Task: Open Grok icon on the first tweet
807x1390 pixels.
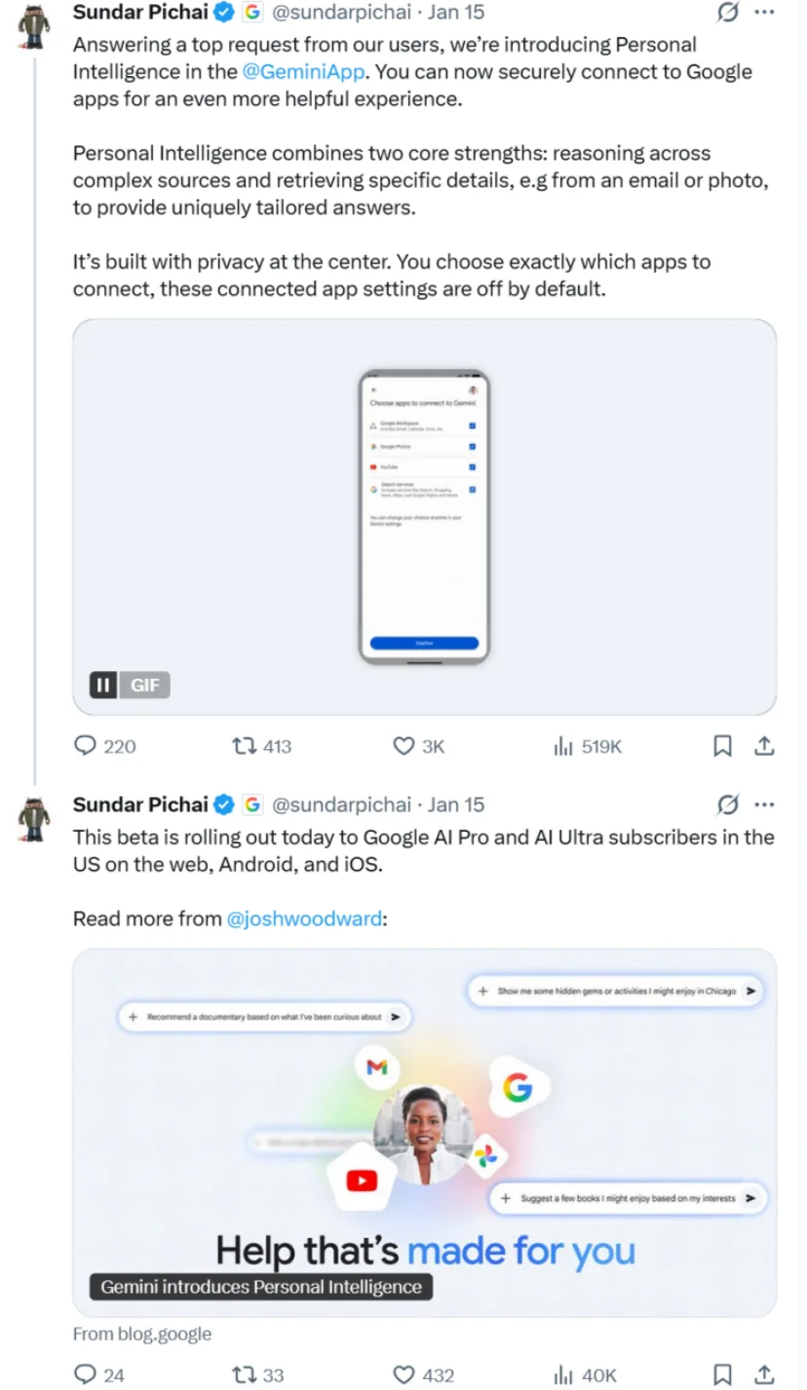Action: [727, 13]
